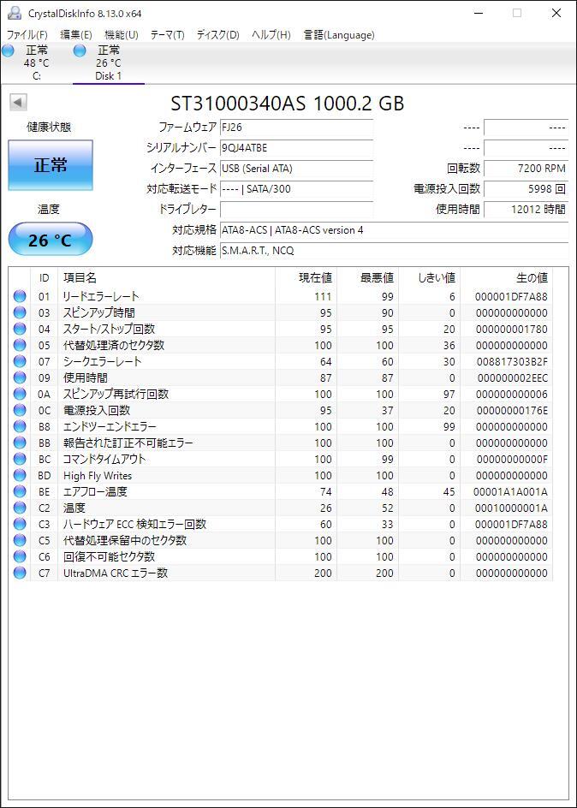Click the features field S.M.A.R.T., NCQ
The width and height of the screenshot is (577, 808).
394,251
